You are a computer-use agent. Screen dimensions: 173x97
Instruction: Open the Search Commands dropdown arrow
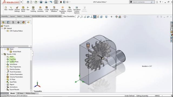pyautogui.click(x=154, y=2)
